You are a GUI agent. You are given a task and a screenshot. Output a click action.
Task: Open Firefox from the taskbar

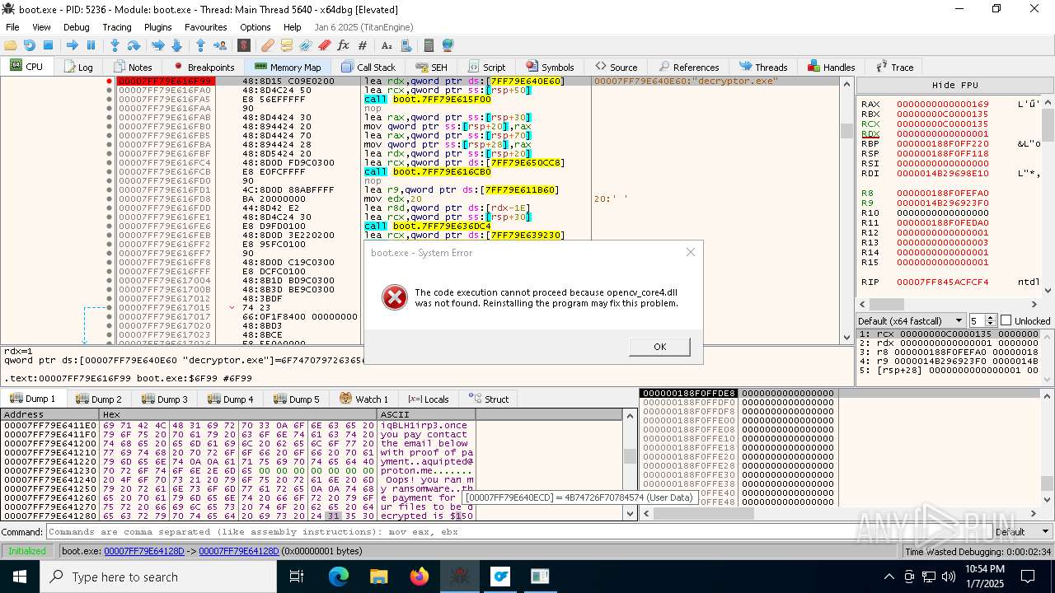pyautogui.click(x=420, y=577)
